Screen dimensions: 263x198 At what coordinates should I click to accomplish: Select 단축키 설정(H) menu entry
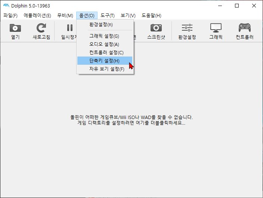click(x=105, y=61)
